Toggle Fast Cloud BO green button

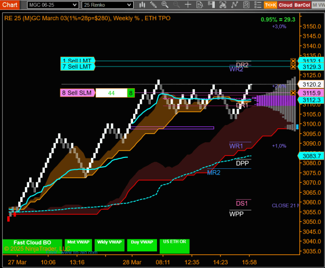pyautogui.click(x=32, y=246)
